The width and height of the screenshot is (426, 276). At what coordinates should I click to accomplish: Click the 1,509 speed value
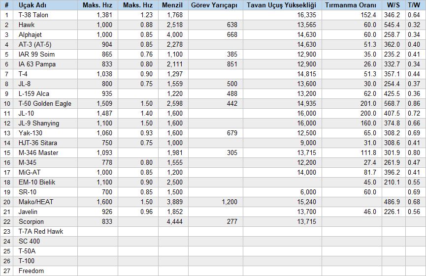click(x=104, y=103)
